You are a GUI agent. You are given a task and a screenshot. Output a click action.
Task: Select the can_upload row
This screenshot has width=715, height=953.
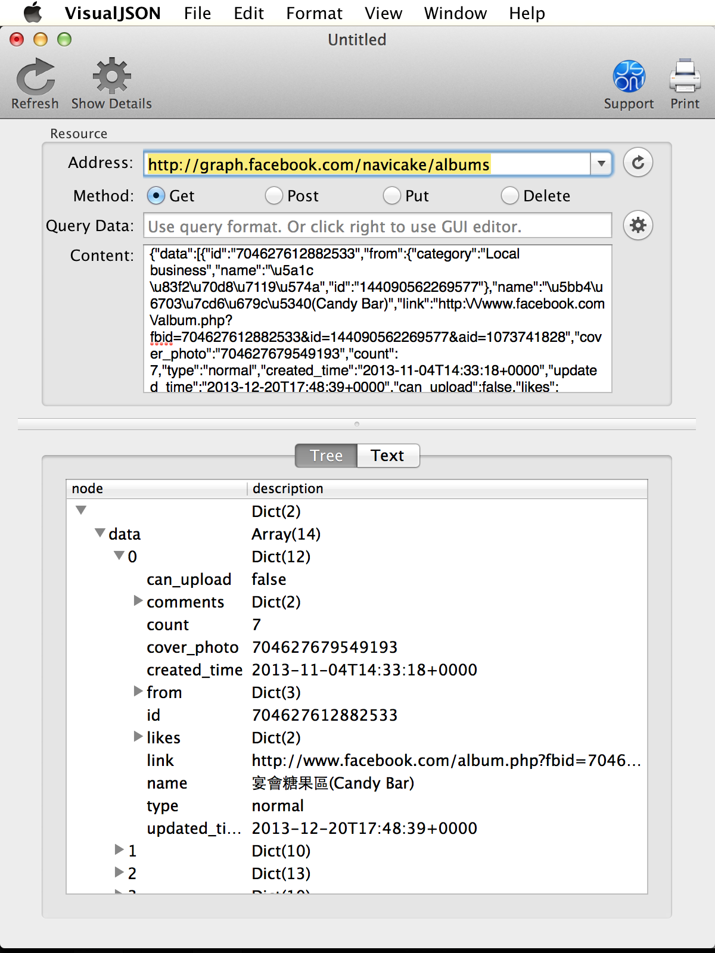(x=357, y=579)
